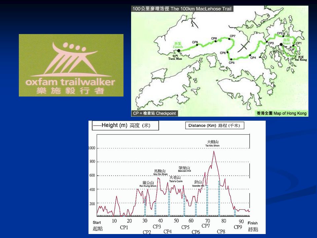Click the 200 value on the height axis
The image size is (317, 238).
[92, 204]
